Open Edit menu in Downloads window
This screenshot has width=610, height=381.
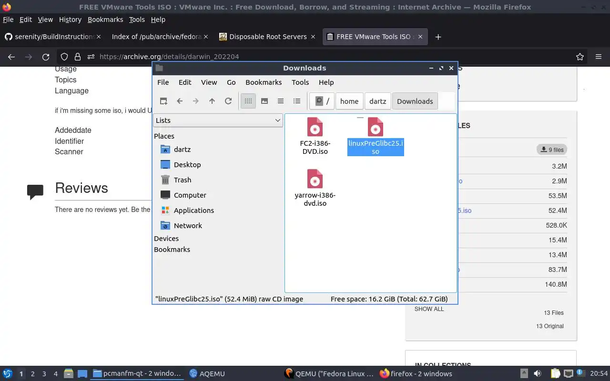coord(185,82)
